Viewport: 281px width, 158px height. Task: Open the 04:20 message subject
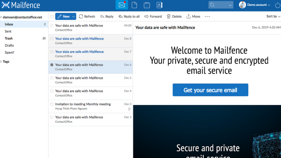click(x=79, y=26)
